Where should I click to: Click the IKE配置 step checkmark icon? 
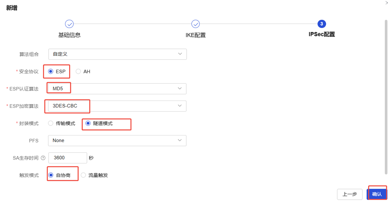tap(196, 24)
